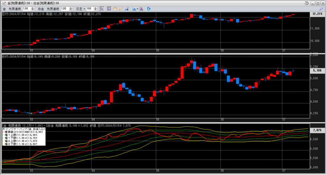Choose the blue drawing edit tool

point(127,8)
